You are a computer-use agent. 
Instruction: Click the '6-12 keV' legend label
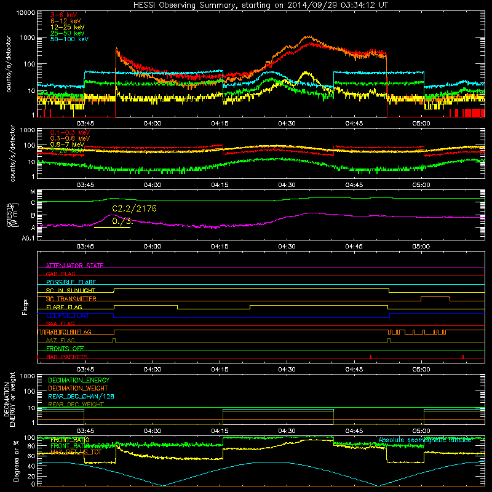66,21
